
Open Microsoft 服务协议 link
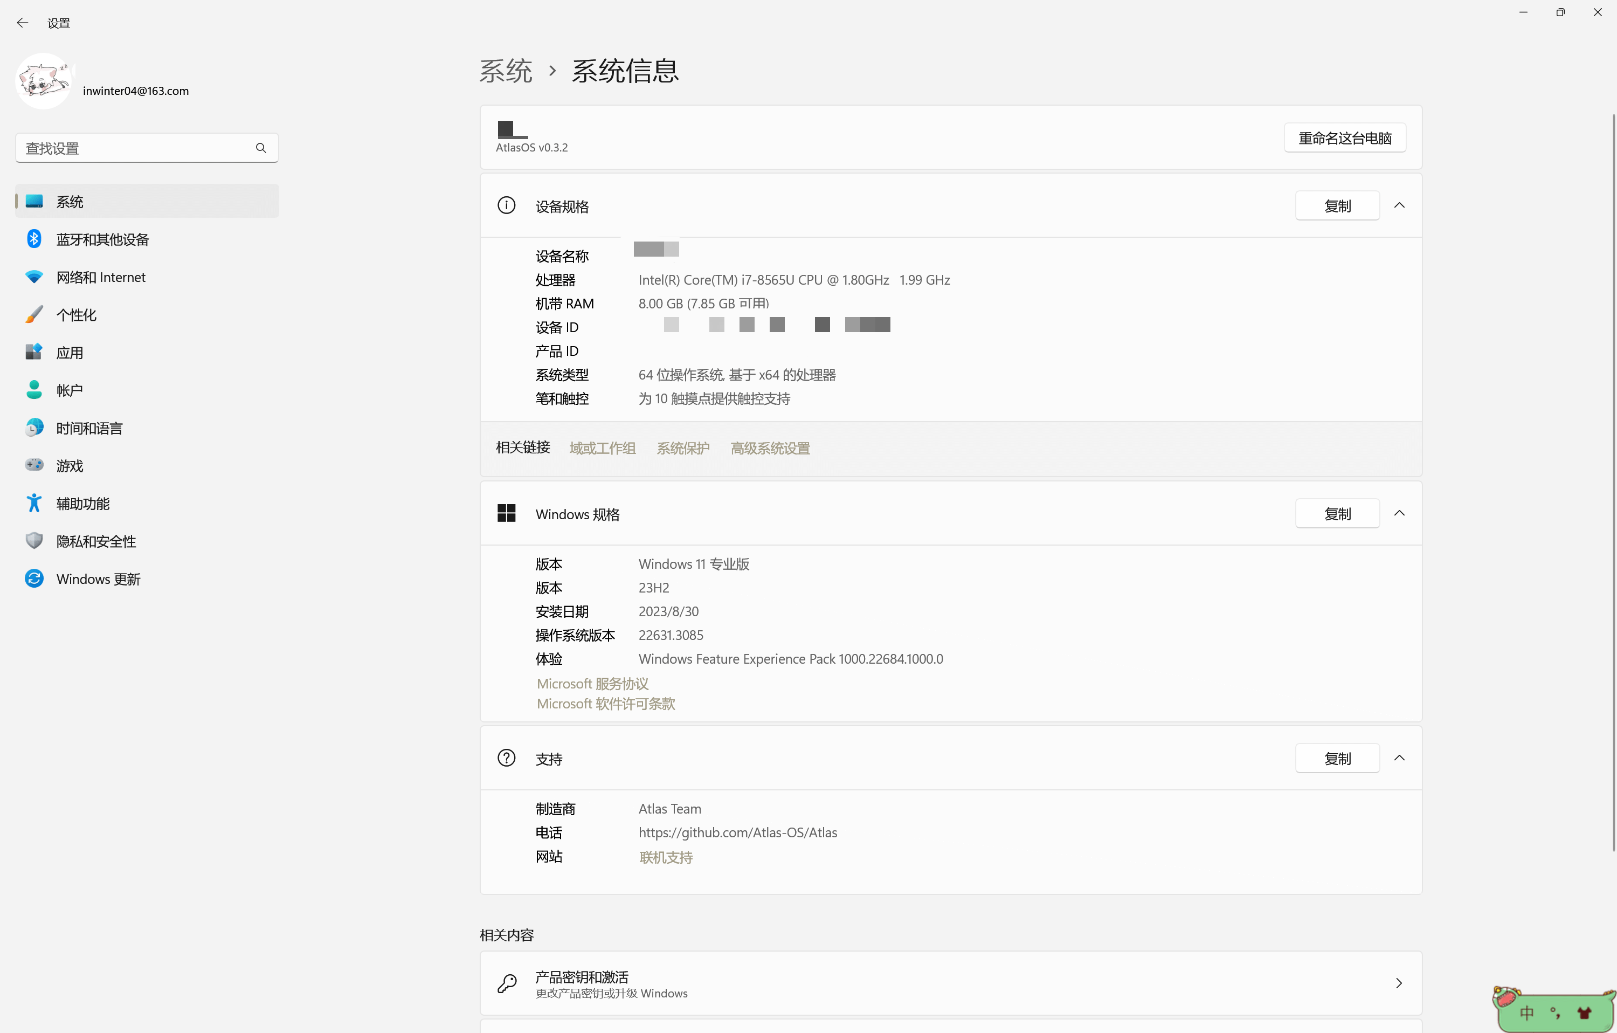coord(592,684)
